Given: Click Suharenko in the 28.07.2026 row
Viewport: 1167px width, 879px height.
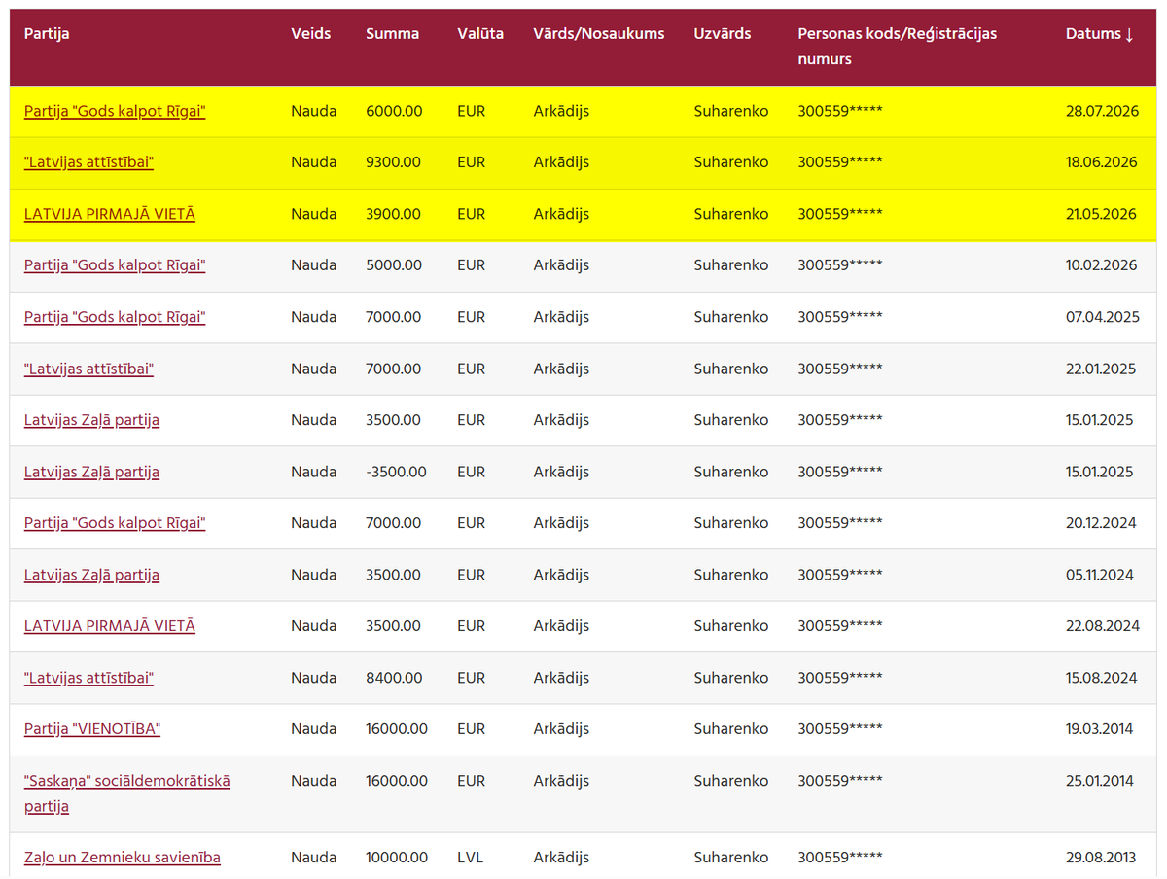Looking at the screenshot, I should coord(730,111).
